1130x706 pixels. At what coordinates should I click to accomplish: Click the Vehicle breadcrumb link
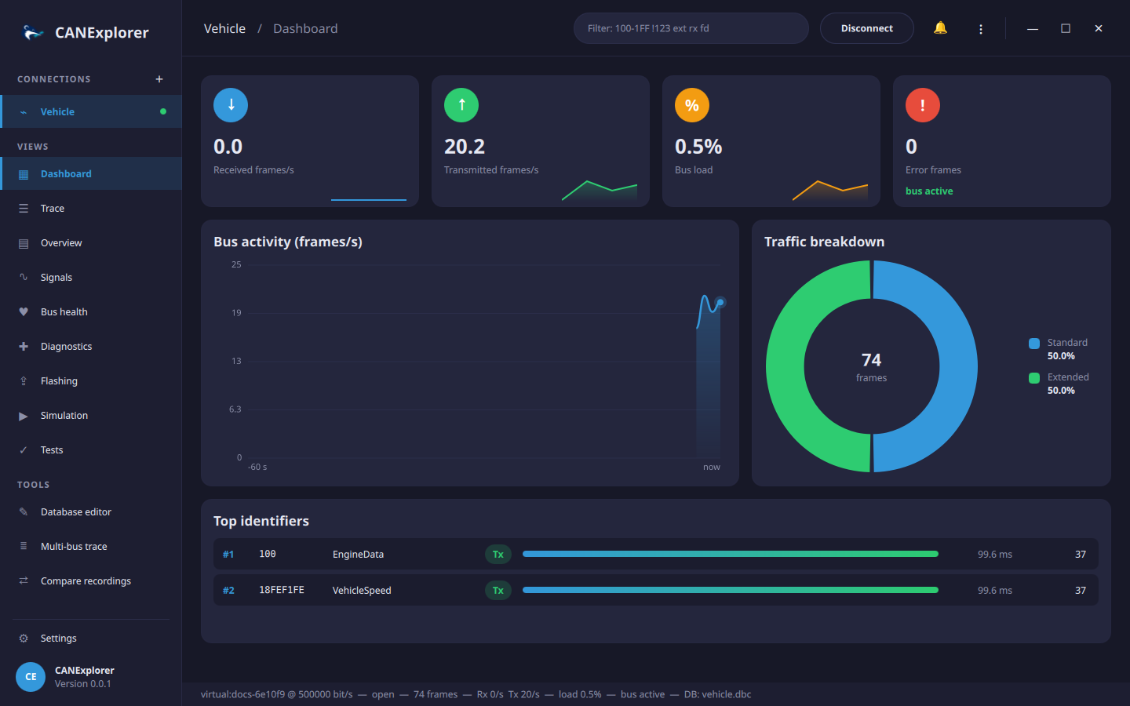[224, 28]
